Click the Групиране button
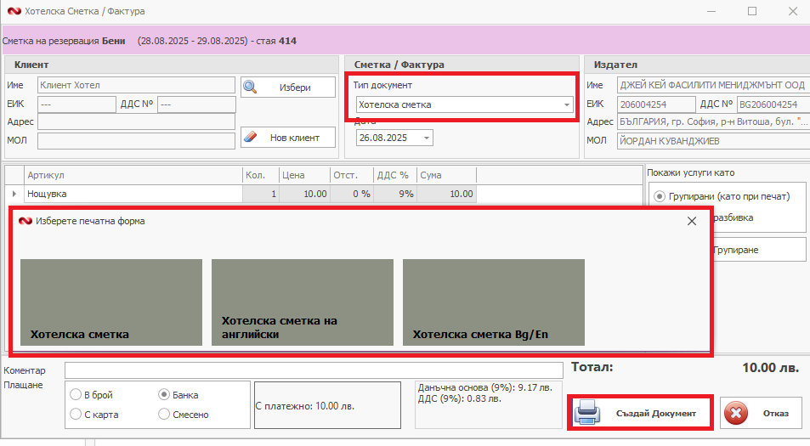Viewport: 810px width, 446px height. click(x=759, y=250)
